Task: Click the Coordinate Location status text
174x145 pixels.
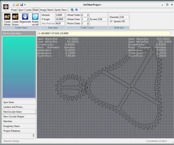Action: 157,141
